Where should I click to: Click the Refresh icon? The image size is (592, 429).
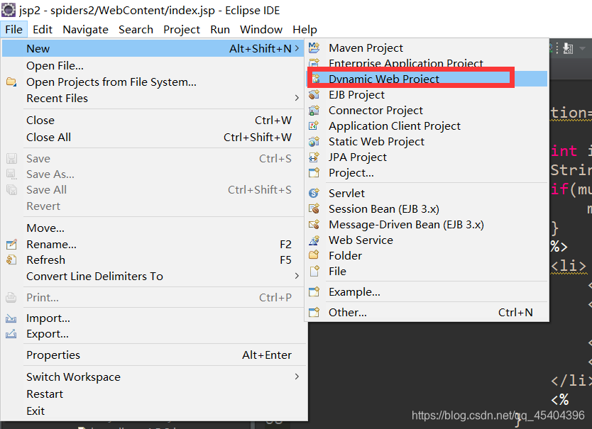pos(11,260)
